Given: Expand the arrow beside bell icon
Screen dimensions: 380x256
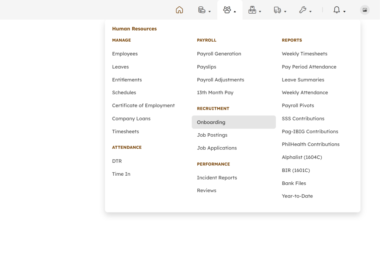Looking at the screenshot, I should click(x=344, y=11).
